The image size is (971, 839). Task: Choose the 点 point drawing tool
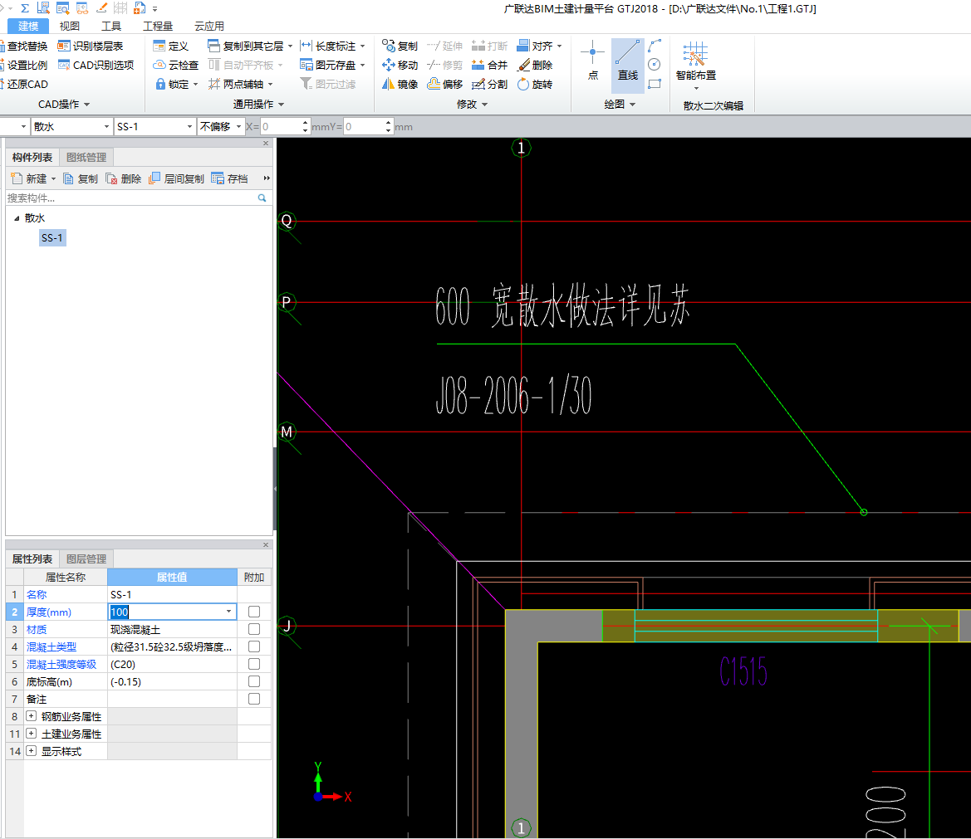point(592,61)
